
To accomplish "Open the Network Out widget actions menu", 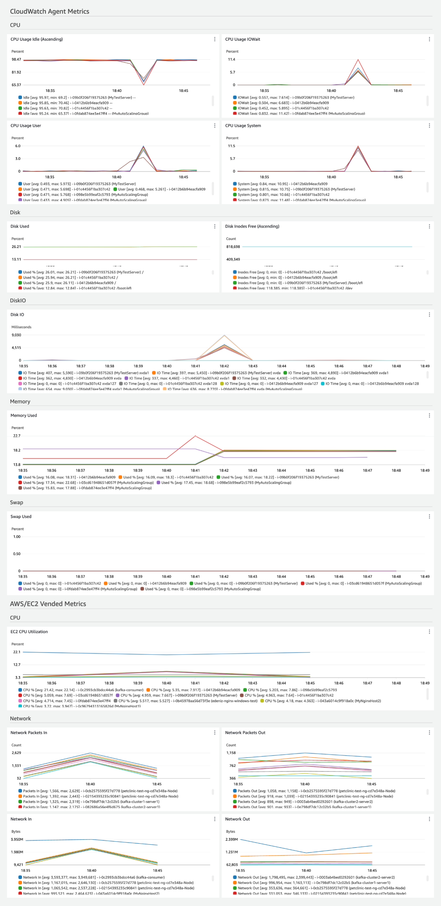I will [x=429, y=819].
